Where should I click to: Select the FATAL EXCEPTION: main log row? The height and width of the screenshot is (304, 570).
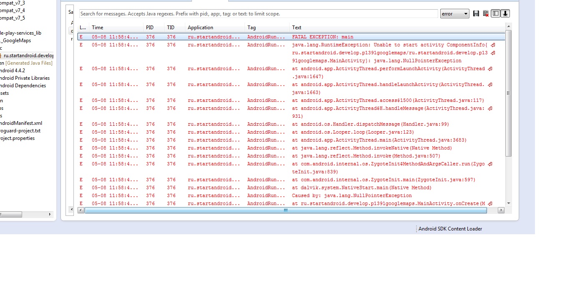[x=291, y=37]
